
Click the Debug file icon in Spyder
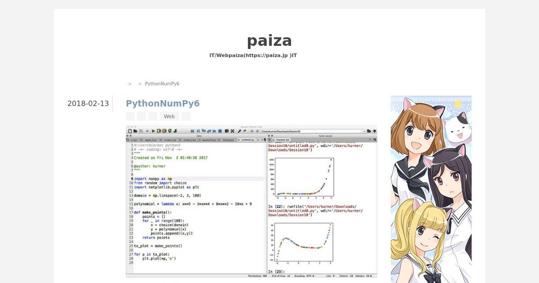coord(192,131)
